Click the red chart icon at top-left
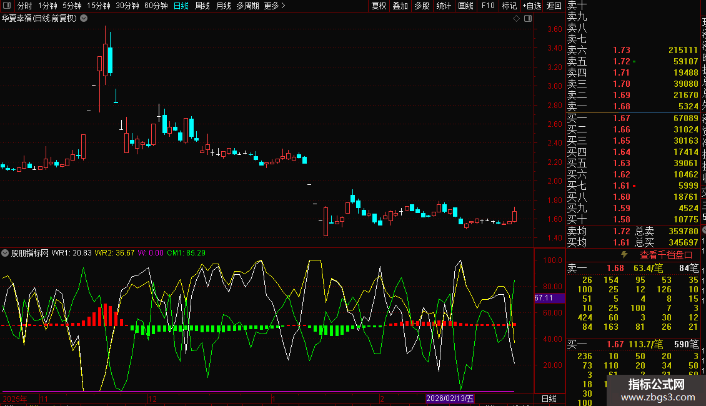The image size is (706, 406). [7, 6]
